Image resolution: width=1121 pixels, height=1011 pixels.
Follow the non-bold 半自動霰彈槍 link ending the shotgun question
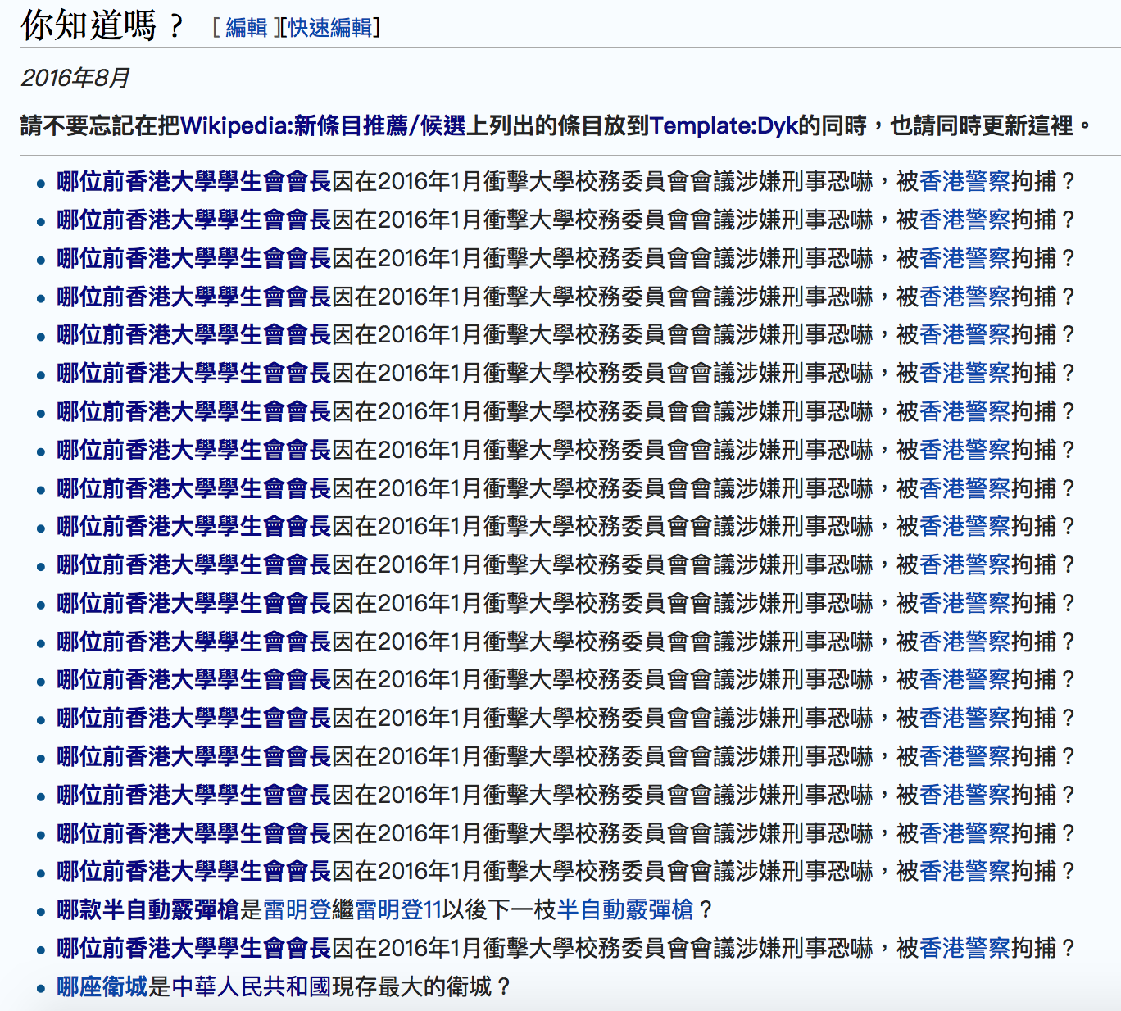click(x=625, y=909)
